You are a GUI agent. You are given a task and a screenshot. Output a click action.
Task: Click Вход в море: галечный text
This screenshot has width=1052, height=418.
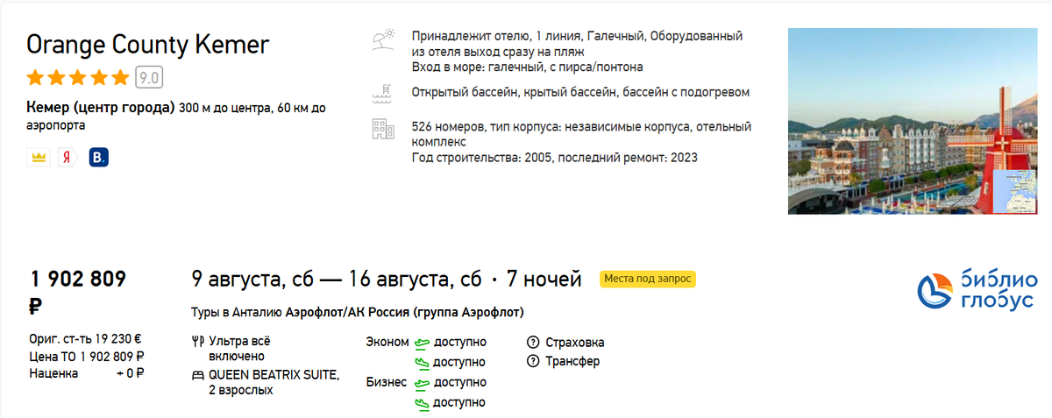point(528,67)
